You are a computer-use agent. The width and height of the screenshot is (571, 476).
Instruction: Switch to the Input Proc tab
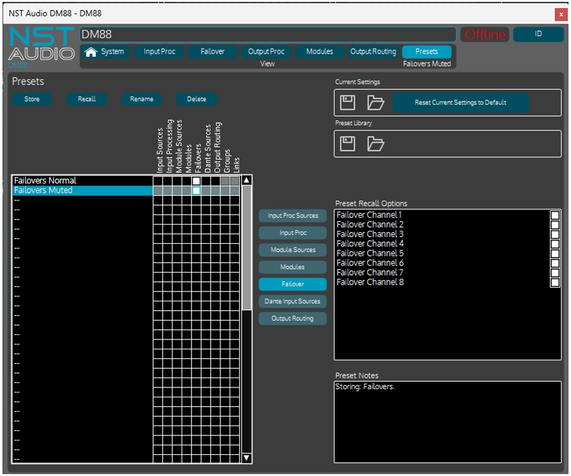pyautogui.click(x=160, y=52)
